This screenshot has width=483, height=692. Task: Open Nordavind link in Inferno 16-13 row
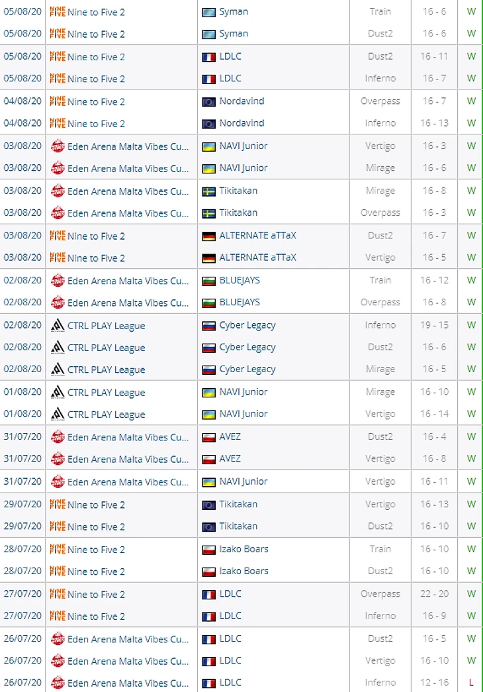coord(241,123)
